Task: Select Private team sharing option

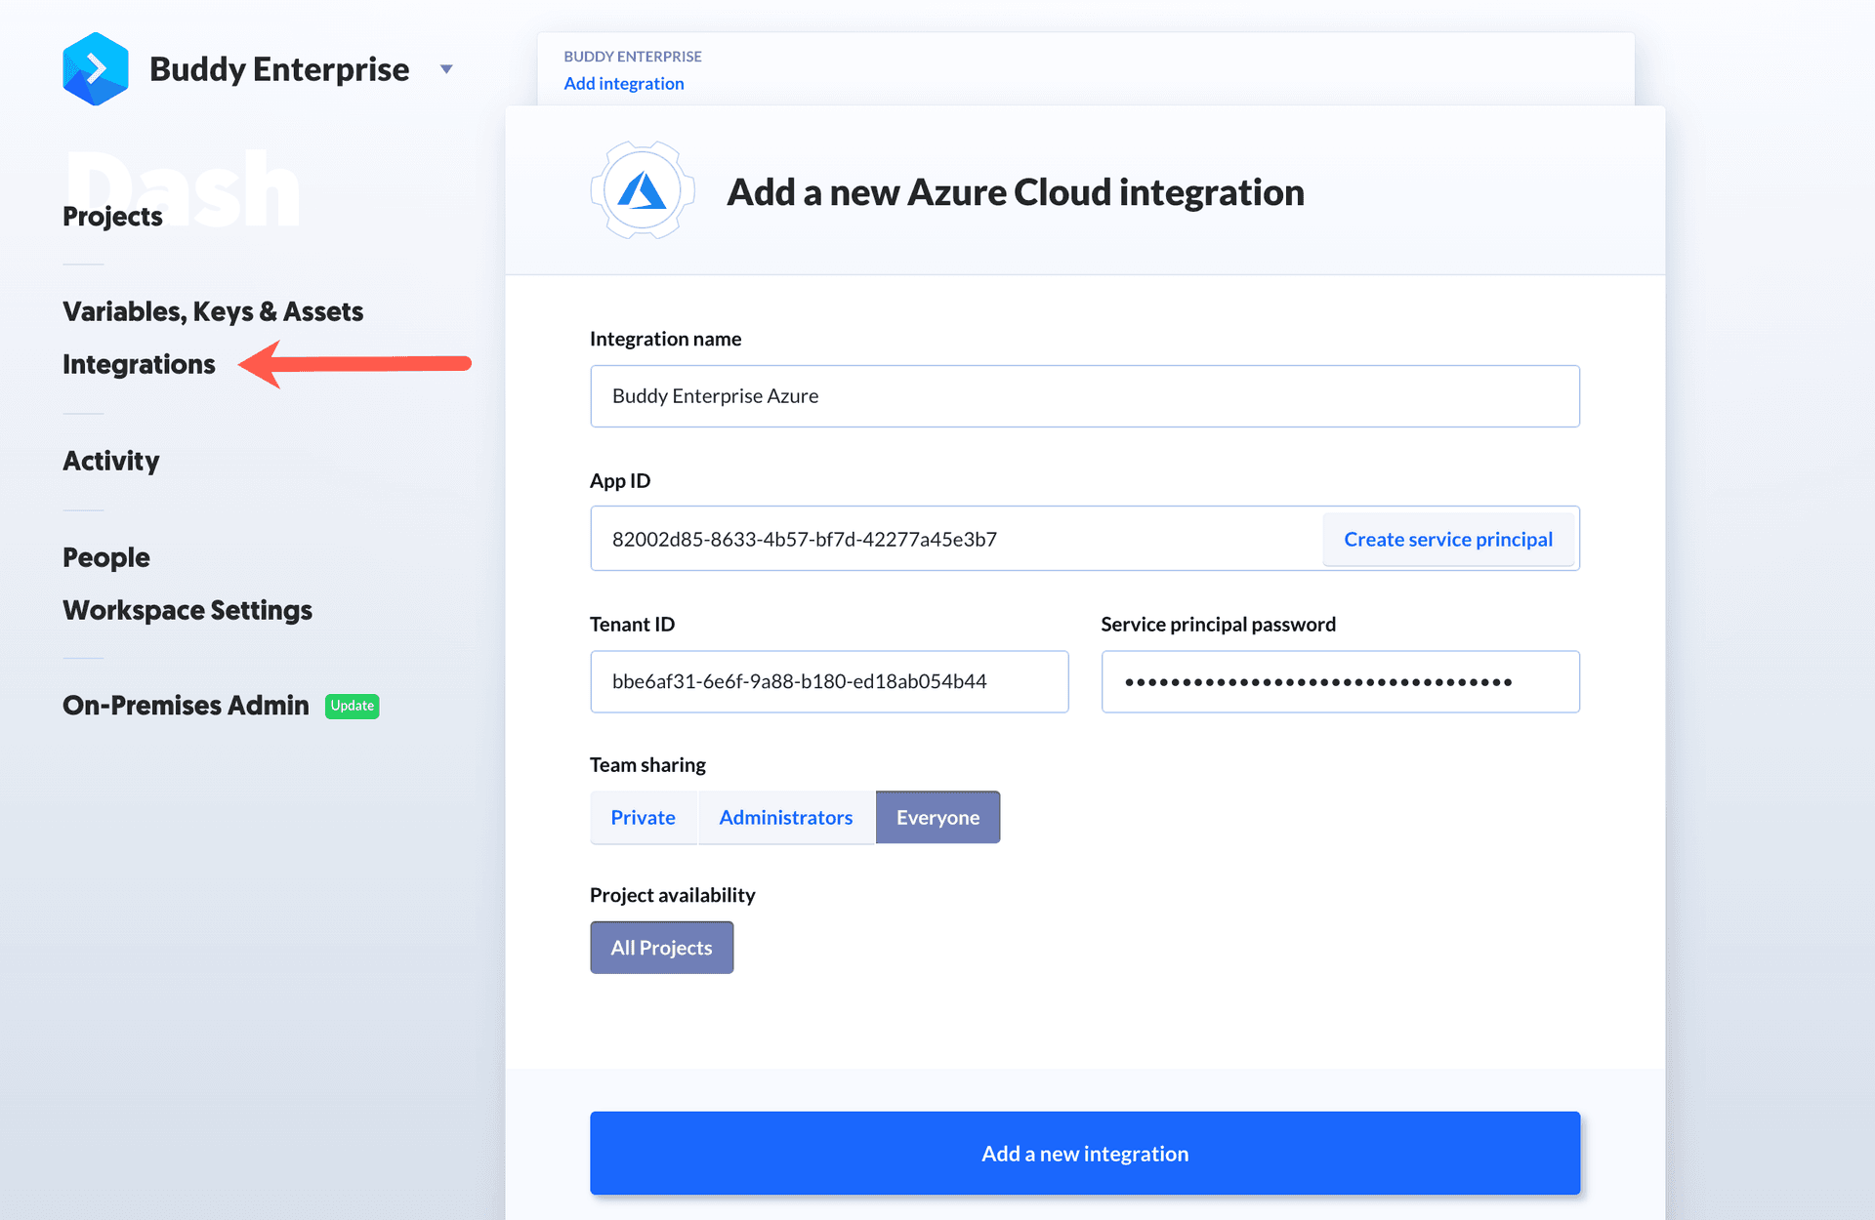Action: click(643, 818)
